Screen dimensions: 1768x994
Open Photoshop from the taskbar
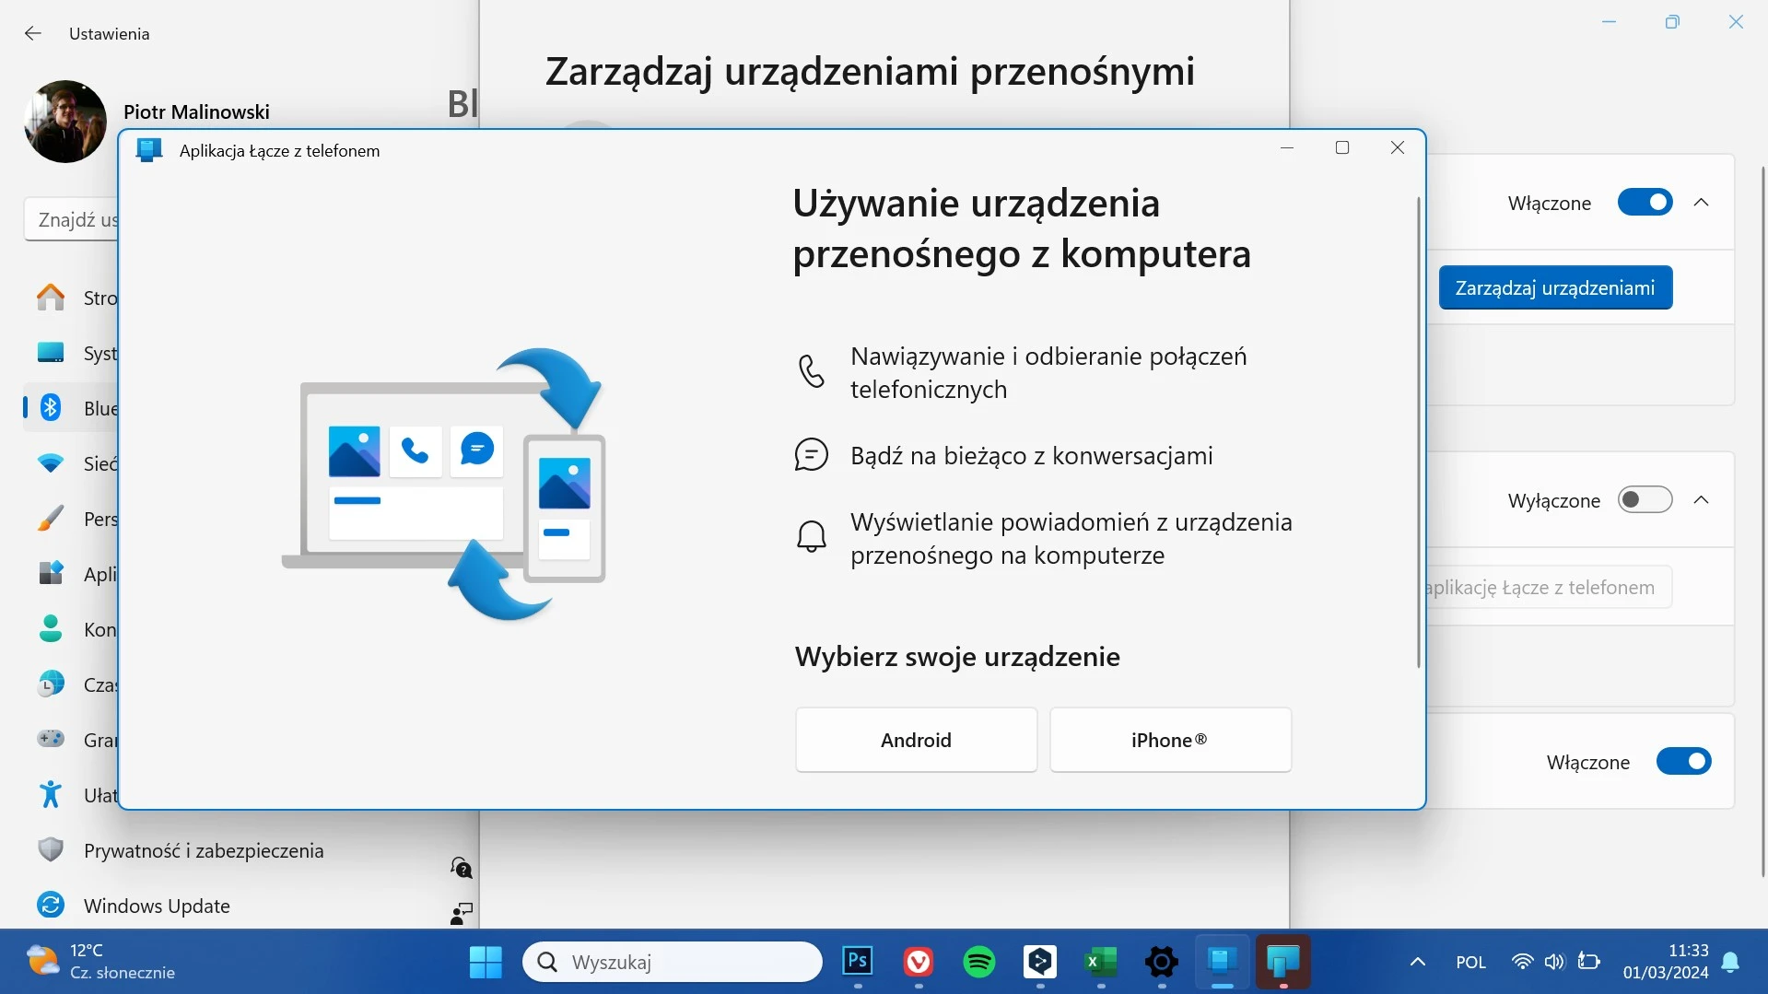point(857,962)
